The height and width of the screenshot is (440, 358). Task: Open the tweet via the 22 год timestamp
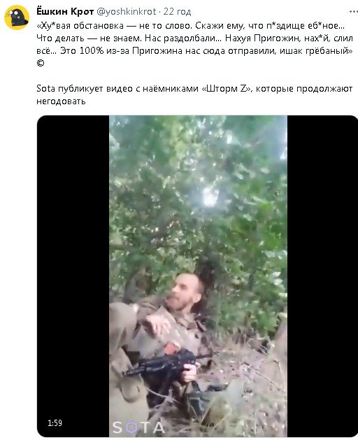tap(177, 11)
